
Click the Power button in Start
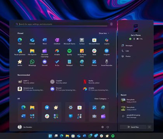tap(108, 127)
